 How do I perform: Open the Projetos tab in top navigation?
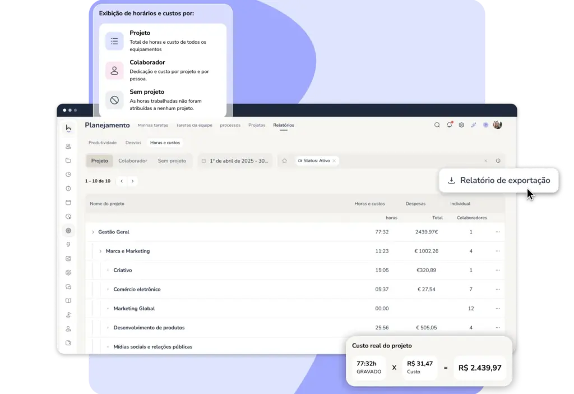[x=257, y=125]
